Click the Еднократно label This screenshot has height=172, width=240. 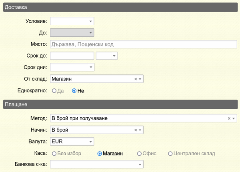(x=32, y=90)
